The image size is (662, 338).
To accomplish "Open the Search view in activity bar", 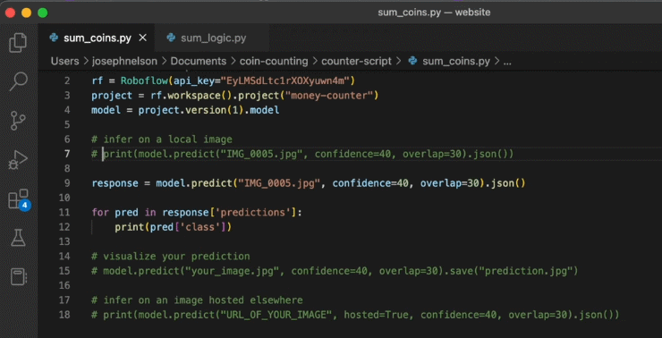I will (18, 81).
